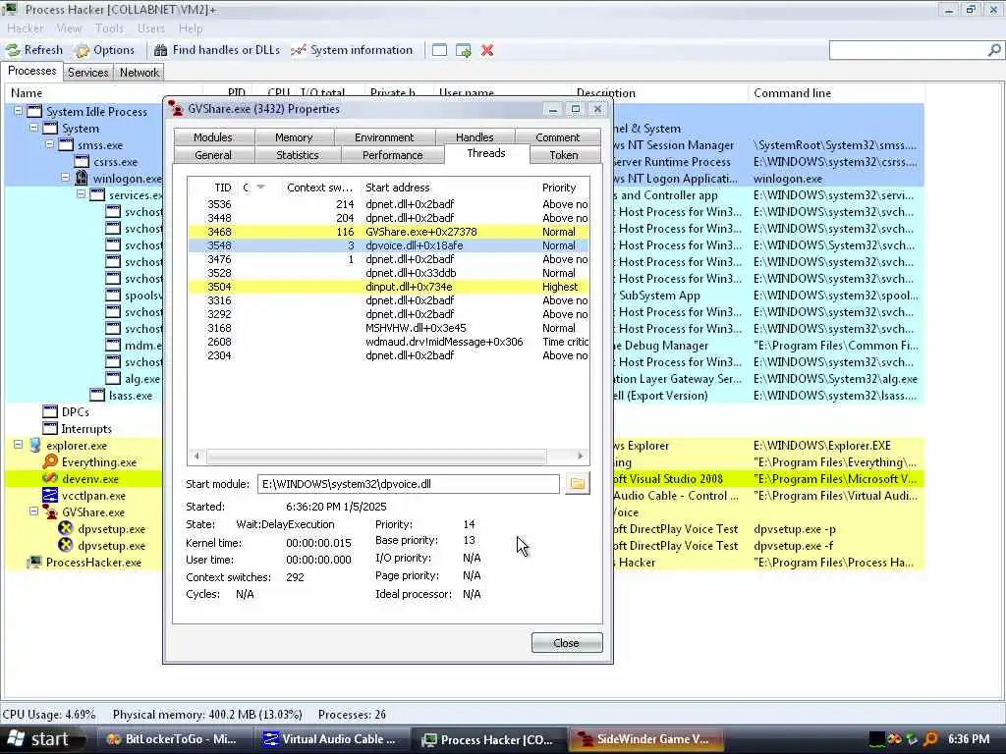Click the Process Hacker taskbar button
Screen dimensions: 1006x754
tap(488, 739)
